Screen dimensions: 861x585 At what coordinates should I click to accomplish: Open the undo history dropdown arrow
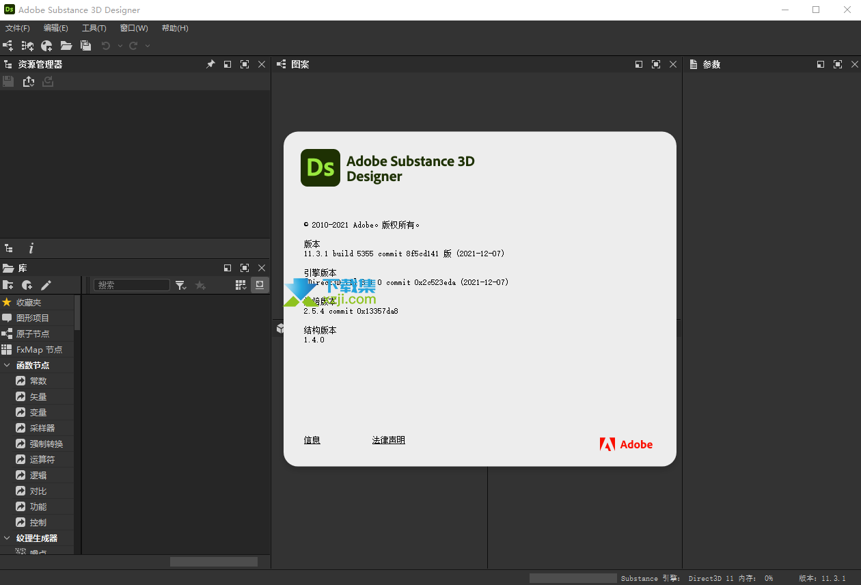click(x=120, y=46)
